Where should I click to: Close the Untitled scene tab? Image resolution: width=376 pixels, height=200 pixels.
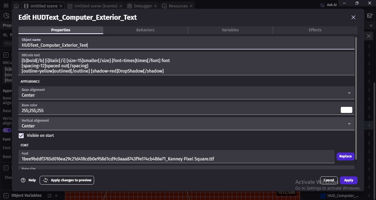click(x=61, y=6)
